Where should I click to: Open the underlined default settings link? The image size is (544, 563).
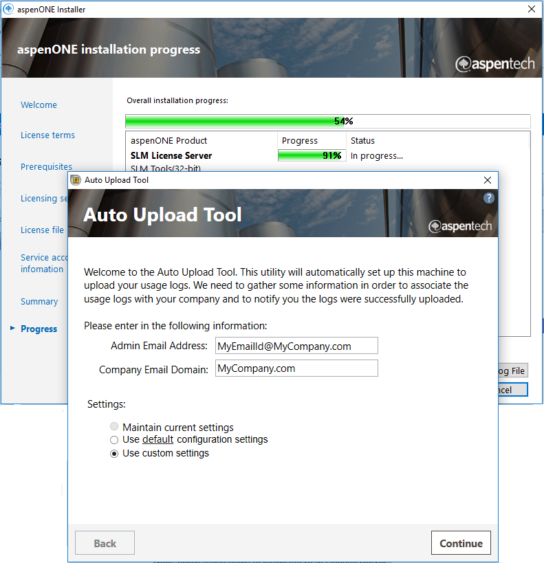157,439
